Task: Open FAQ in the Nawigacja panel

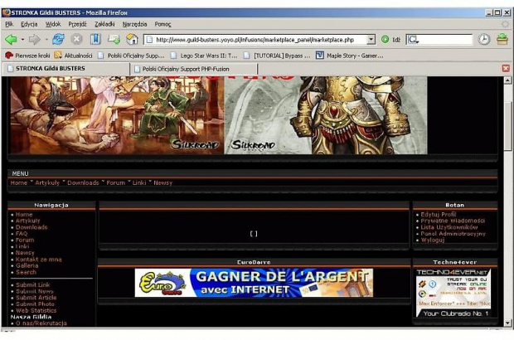Action: point(22,234)
